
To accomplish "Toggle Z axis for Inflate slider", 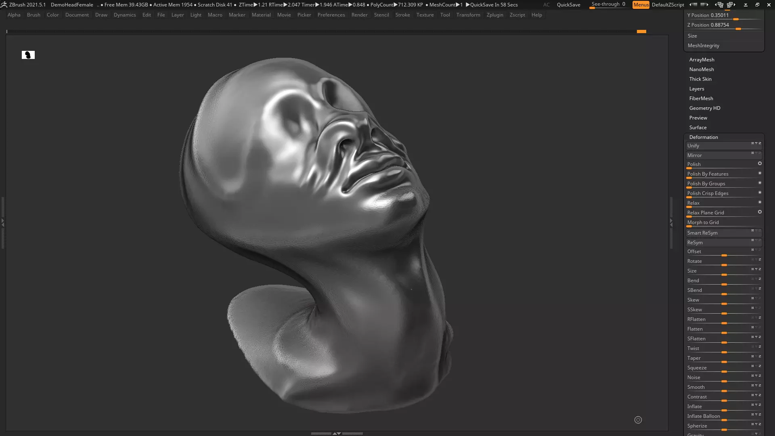I will (x=760, y=405).
